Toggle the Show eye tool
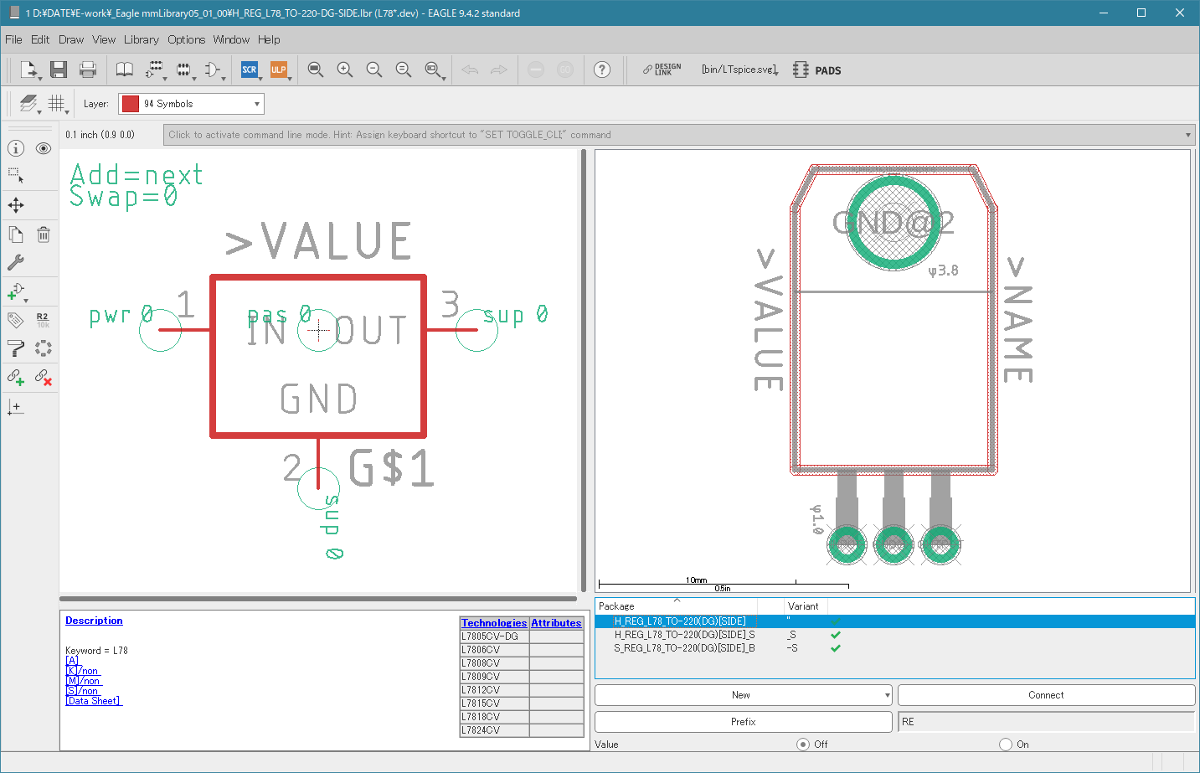This screenshot has height=773, width=1200. (44, 148)
